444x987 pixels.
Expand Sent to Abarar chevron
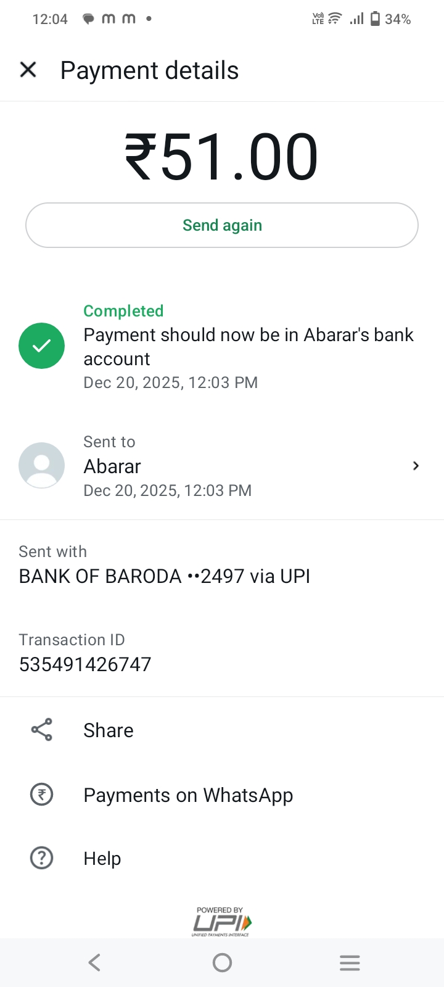pos(416,466)
